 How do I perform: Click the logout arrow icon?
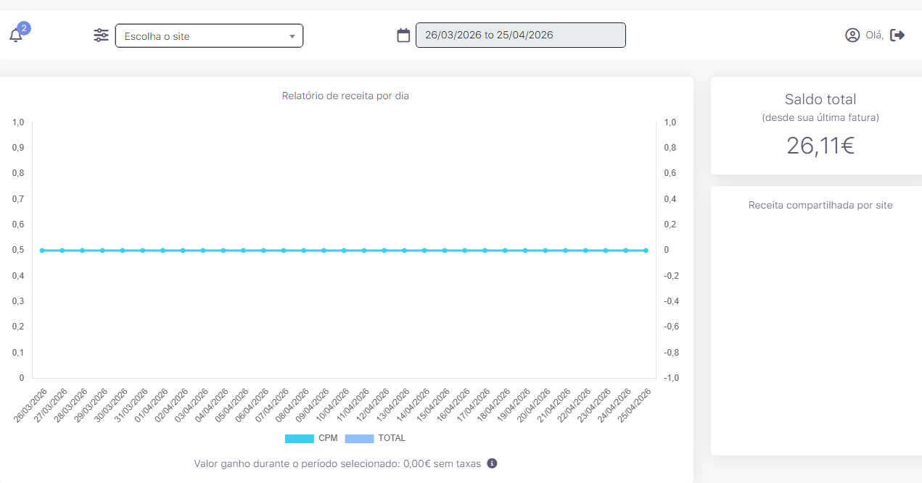[897, 35]
